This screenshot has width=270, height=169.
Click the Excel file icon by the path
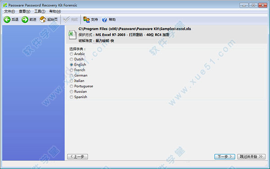[x=72, y=35]
